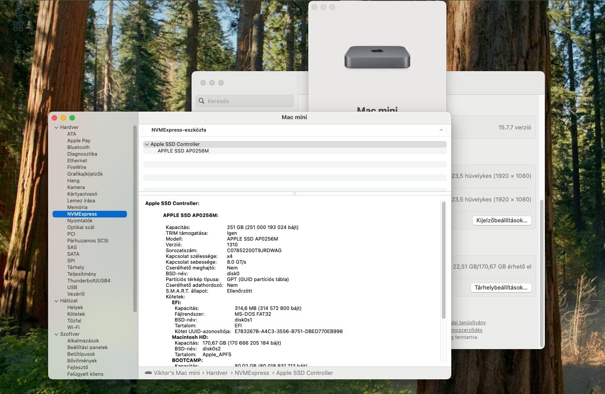Screen dimensions: 605x394
Task: Select Beállítási panelek under Szoftver
Action: point(87,347)
